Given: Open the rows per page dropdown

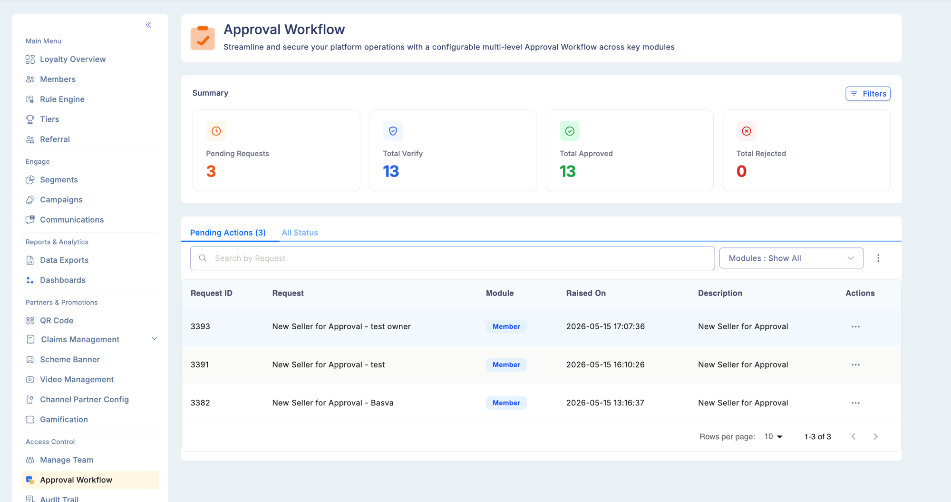Looking at the screenshot, I should (773, 436).
